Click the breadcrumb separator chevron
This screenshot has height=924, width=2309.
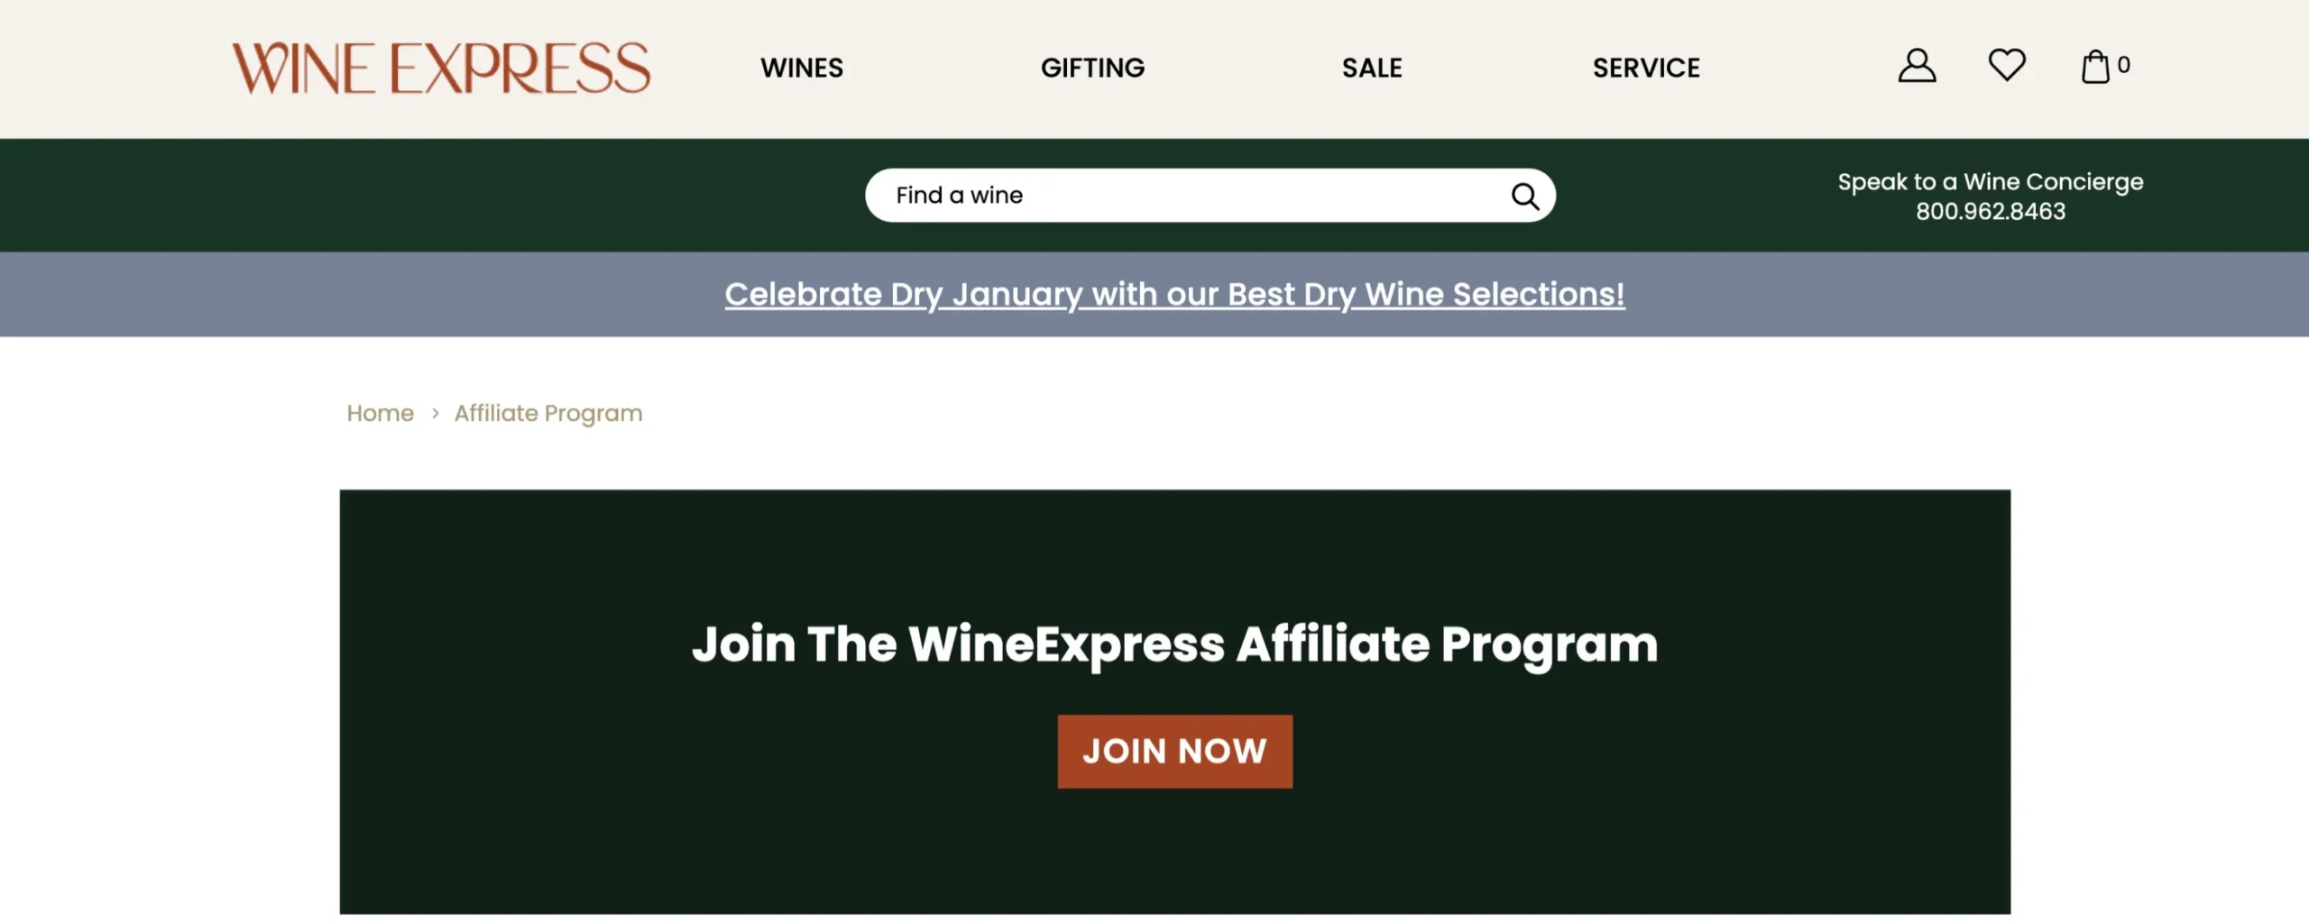click(x=436, y=414)
